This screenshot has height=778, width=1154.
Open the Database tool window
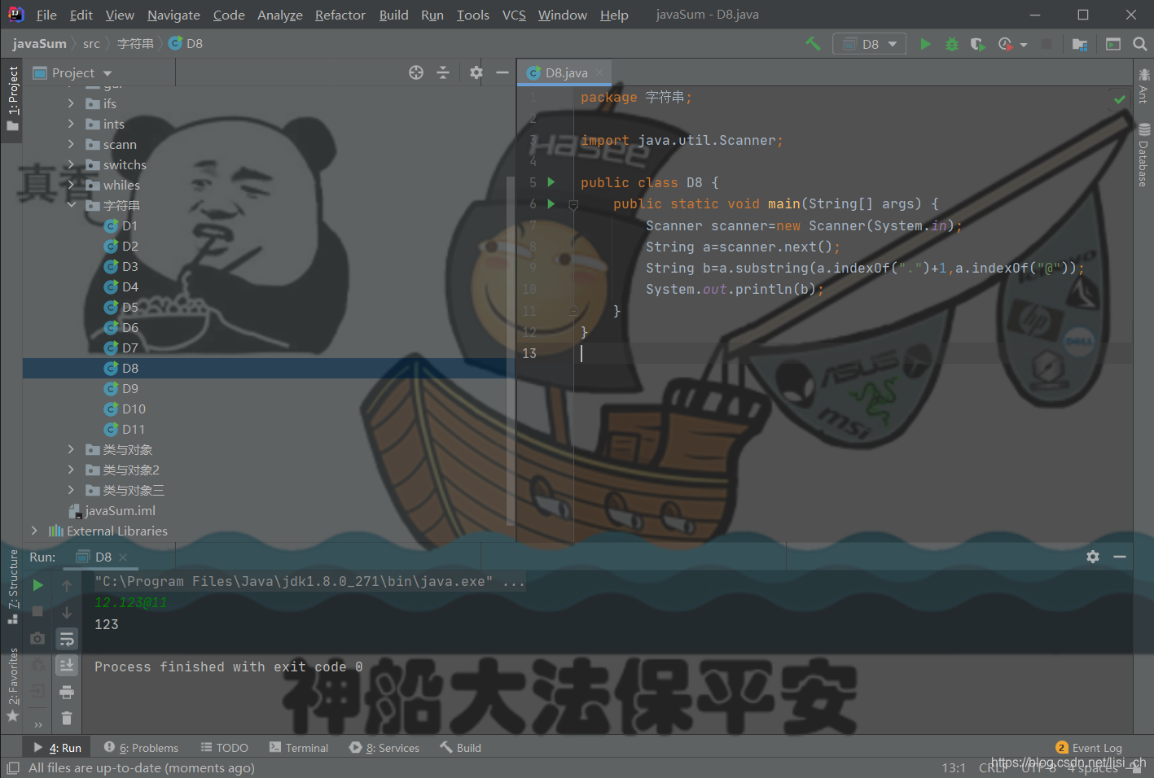pyautogui.click(x=1143, y=155)
